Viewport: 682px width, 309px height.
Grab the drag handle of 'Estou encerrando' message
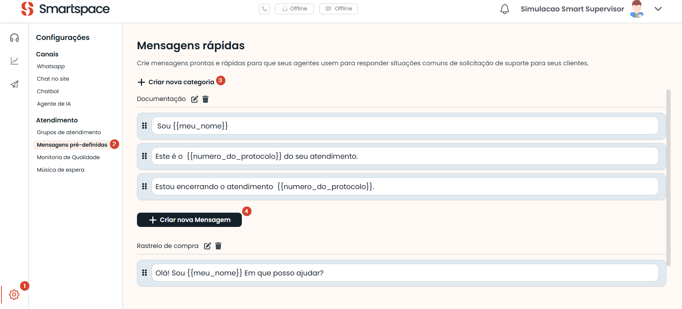pos(144,186)
